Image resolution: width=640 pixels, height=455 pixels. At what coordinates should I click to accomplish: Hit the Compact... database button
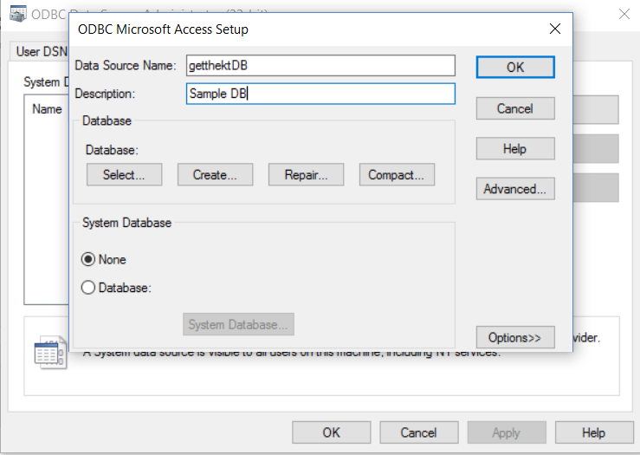click(x=396, y=174)
